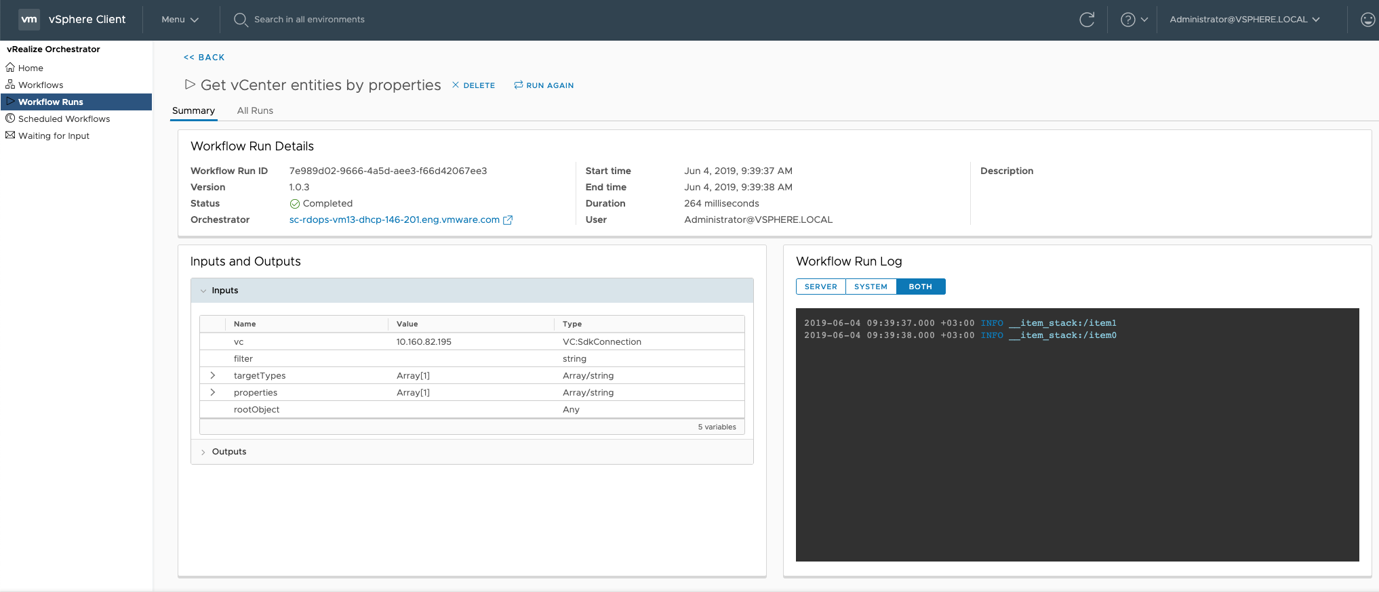
Task: Expand the properties array row
Action: [213, 392]
